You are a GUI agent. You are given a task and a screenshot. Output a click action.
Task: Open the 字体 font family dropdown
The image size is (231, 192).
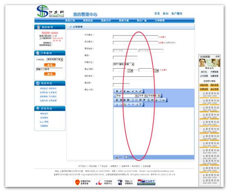point(127,96)
